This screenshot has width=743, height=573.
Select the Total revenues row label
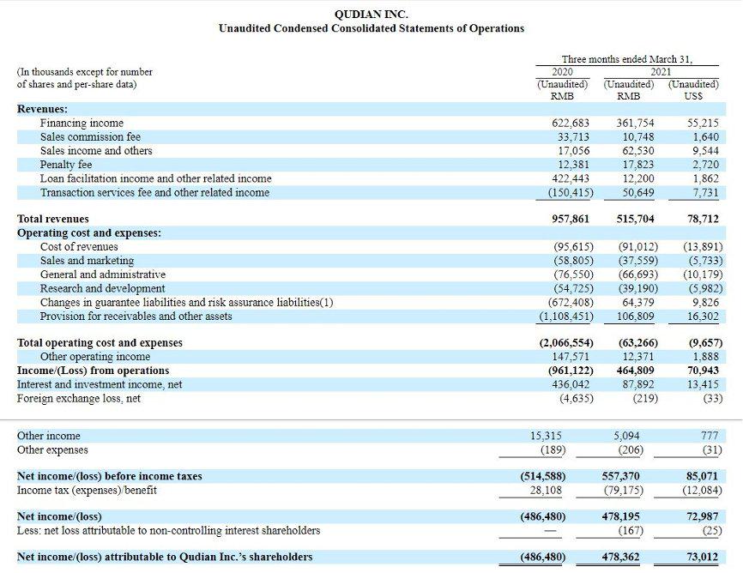(x=53, y=219)
